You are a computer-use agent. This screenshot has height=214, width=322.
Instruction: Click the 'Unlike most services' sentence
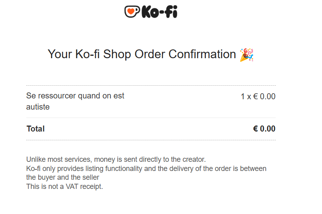coord(116,160)
